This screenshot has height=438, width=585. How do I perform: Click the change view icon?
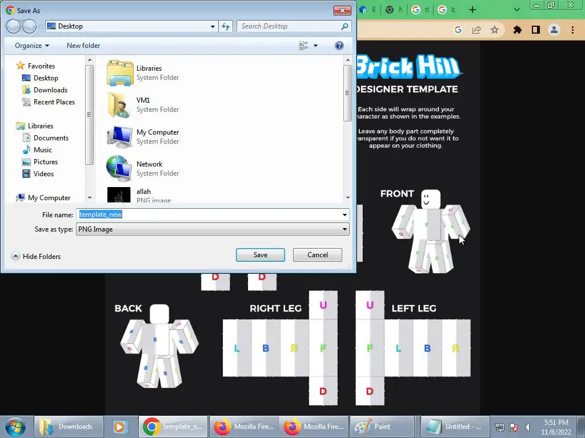(304, 46)
